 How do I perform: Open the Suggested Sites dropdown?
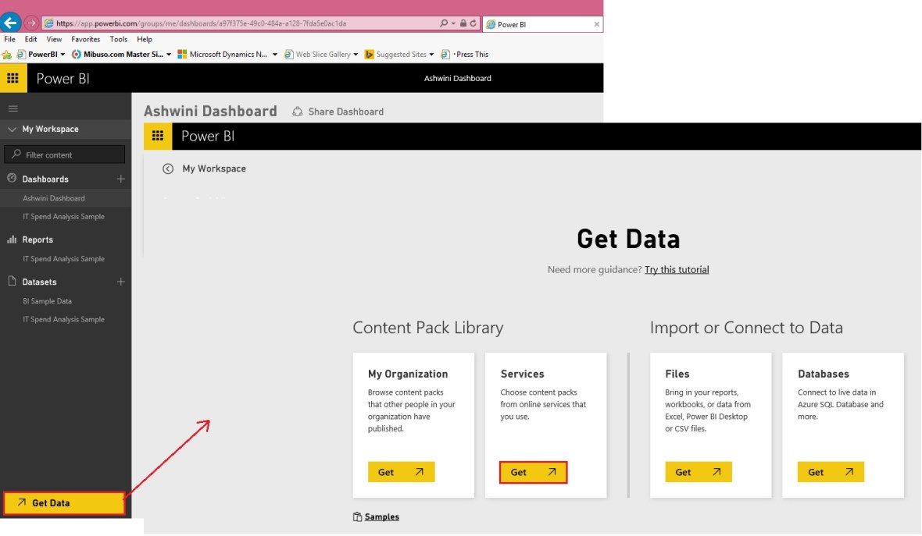(430, 54)
